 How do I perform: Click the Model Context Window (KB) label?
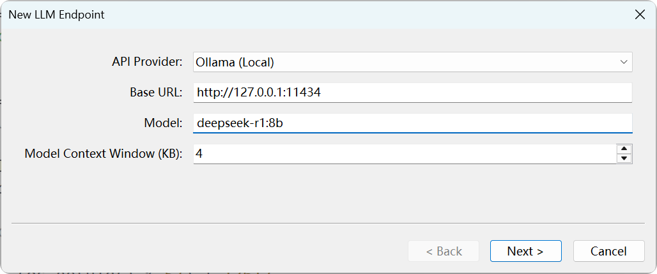104,154
